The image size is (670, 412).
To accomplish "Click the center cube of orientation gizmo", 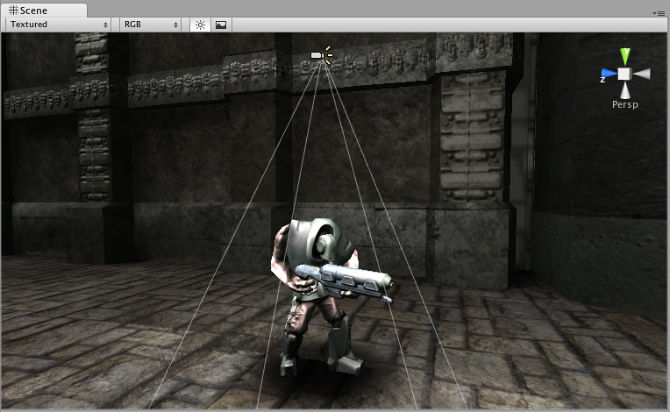I will tap(624, 74).
